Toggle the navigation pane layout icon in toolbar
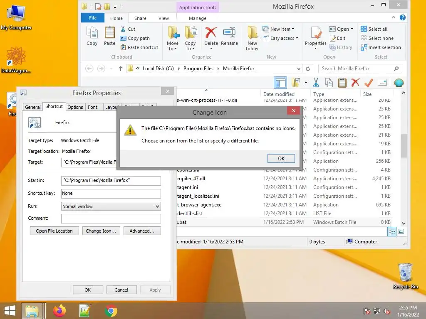426x319 pixels. [x=280, y=83]
